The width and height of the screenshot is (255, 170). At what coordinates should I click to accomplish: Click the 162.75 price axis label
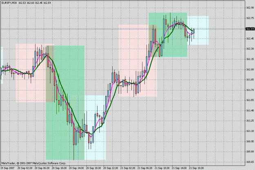click(x=250, y=18)
